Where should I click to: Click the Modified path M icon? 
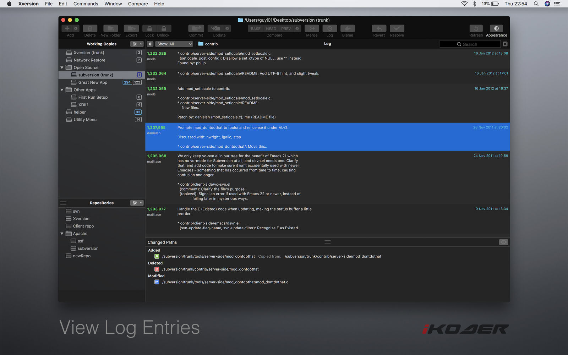157,282
